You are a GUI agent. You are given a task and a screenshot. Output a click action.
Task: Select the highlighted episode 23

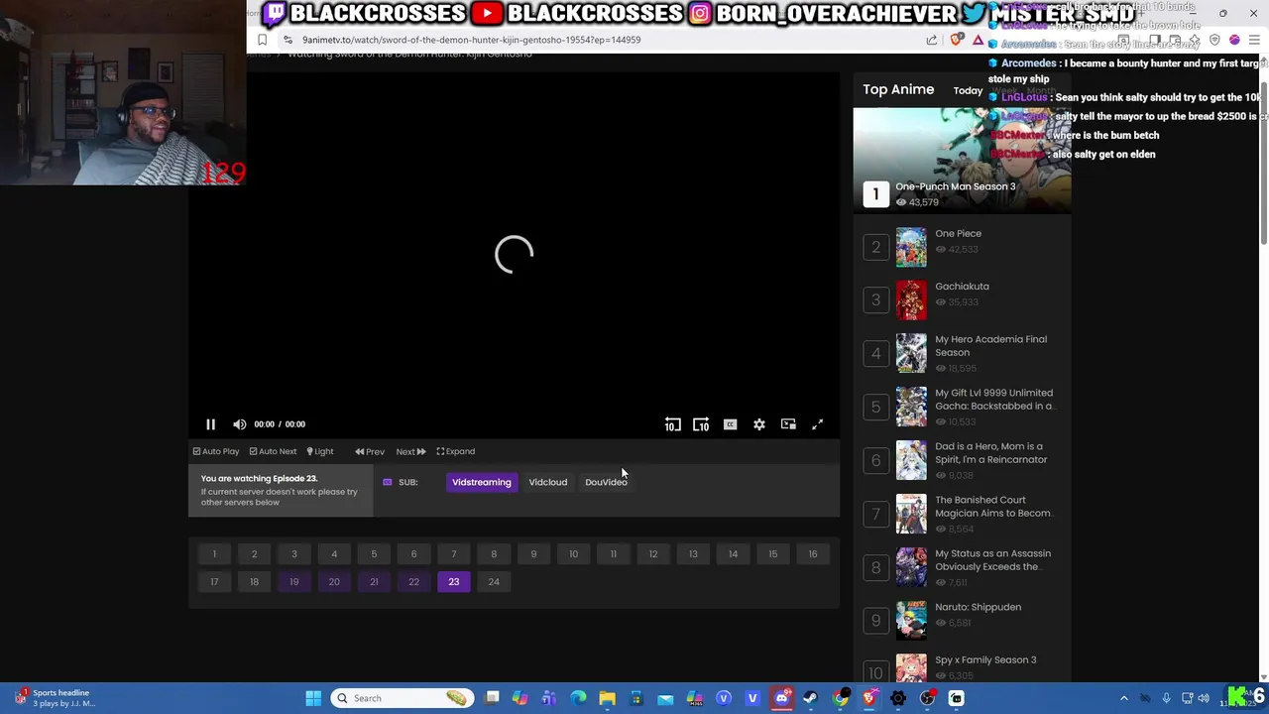454,582
